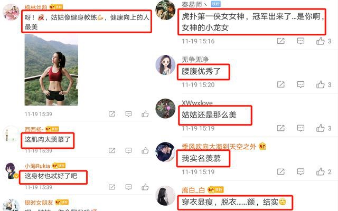Like the 我实名羡慕 comment
338x211 pixels.
coord(321,172)
